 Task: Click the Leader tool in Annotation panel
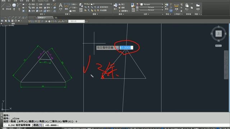pos(73,8)
